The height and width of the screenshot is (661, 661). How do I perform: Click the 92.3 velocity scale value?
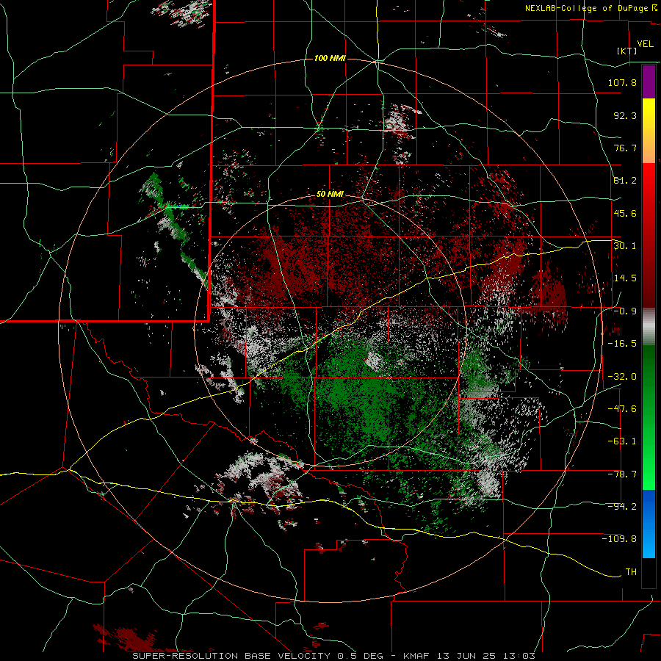pyautogui.click(x=625, y=115)
